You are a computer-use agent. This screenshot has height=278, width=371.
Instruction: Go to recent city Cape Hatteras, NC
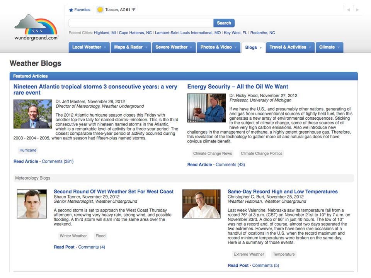coord(135,32)
